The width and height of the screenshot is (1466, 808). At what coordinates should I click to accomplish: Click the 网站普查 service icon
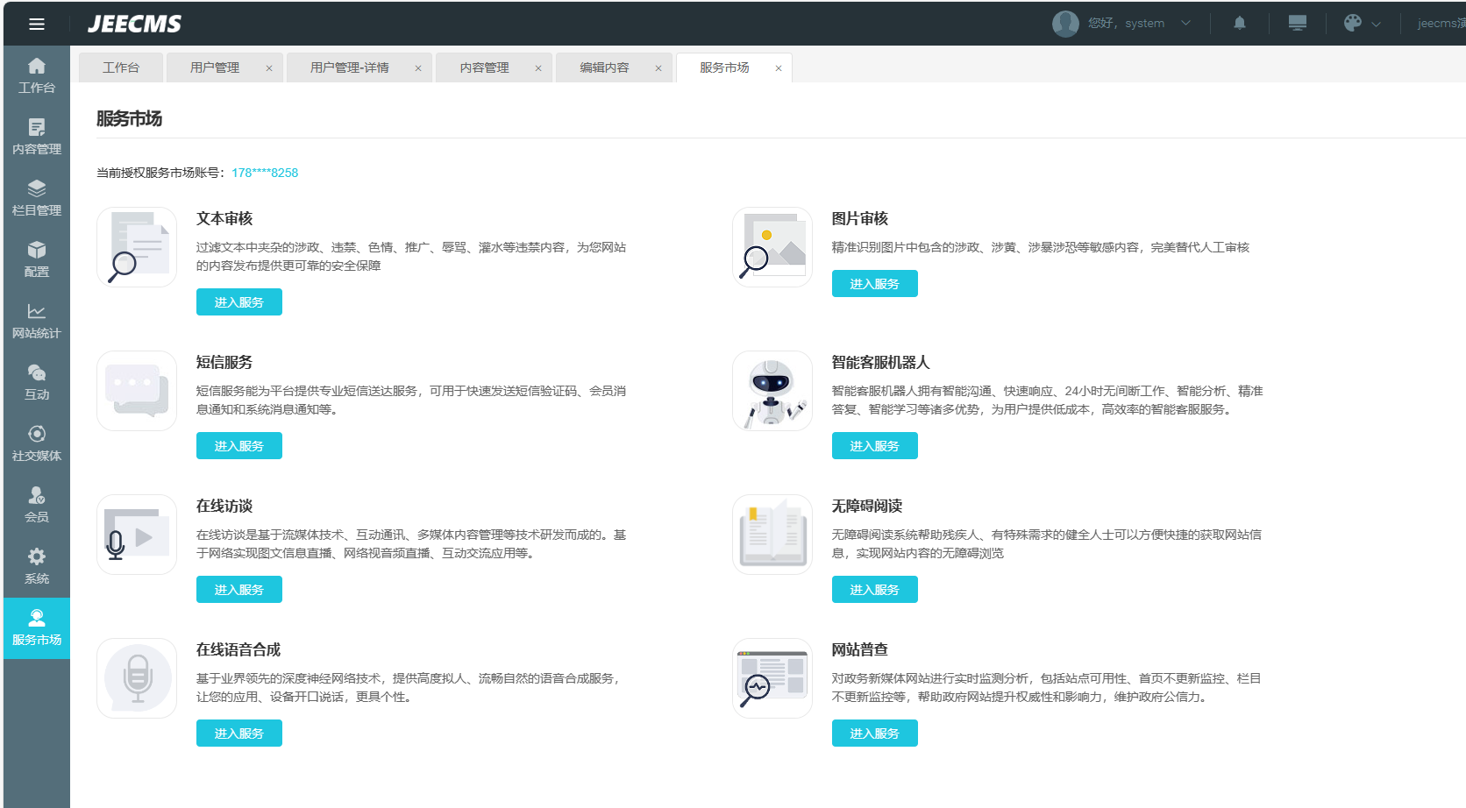(x=772, y=678)
